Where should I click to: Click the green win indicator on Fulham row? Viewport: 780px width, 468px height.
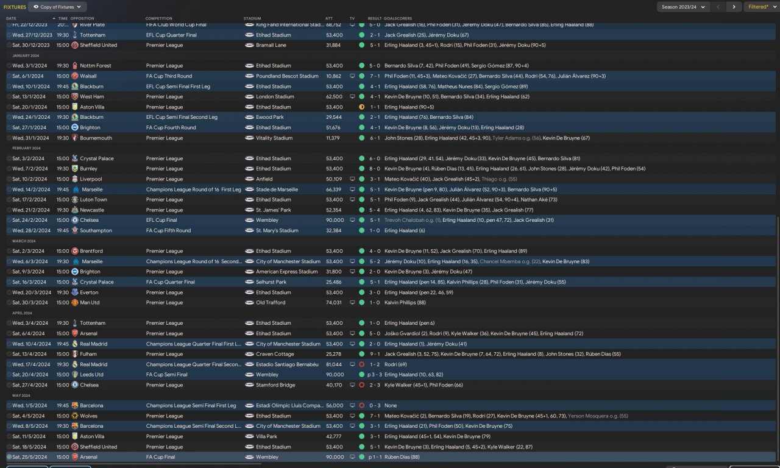pos(361,354)
